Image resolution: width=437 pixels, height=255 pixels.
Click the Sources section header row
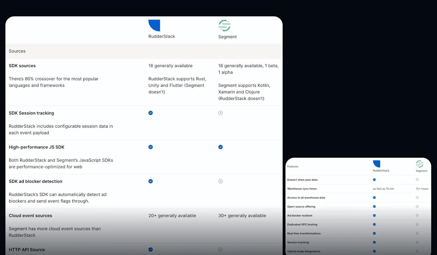tap(17, 51)
